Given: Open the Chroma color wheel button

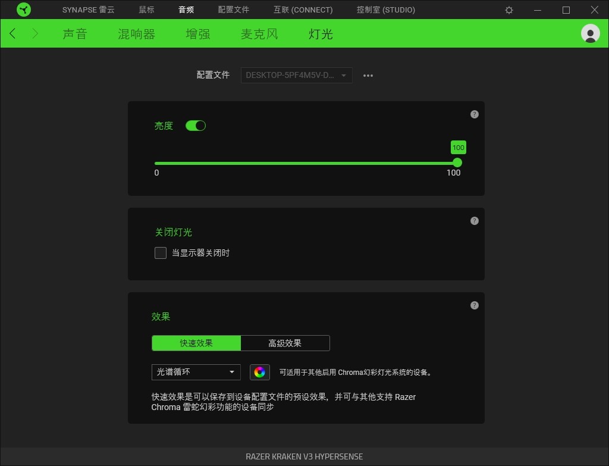Looking at the screenshot, I should point(259,372).
